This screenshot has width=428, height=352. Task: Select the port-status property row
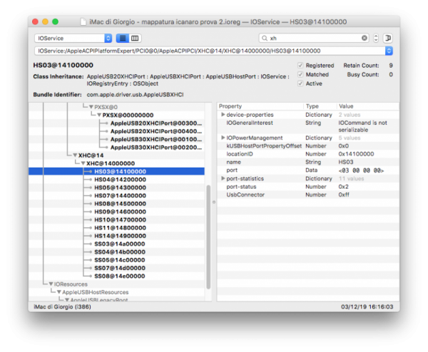point(308,187)
